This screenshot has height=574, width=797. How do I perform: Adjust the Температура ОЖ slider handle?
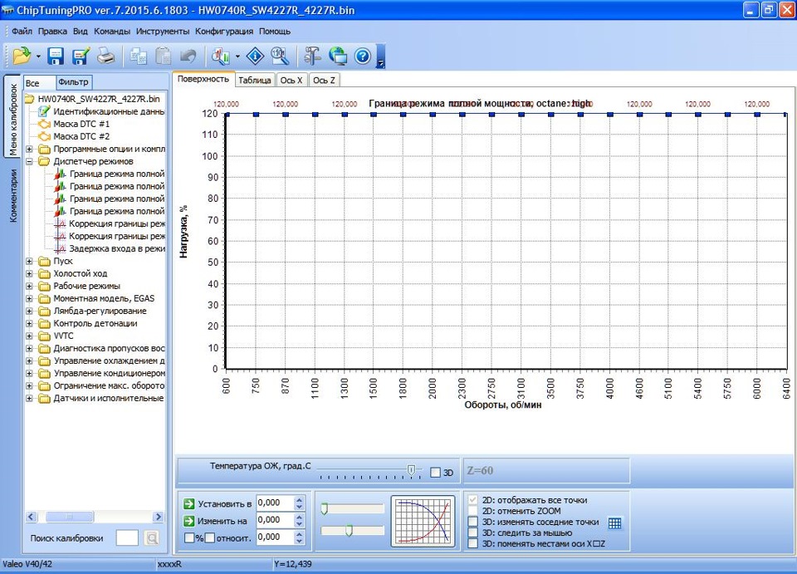(x=411, y=470)
